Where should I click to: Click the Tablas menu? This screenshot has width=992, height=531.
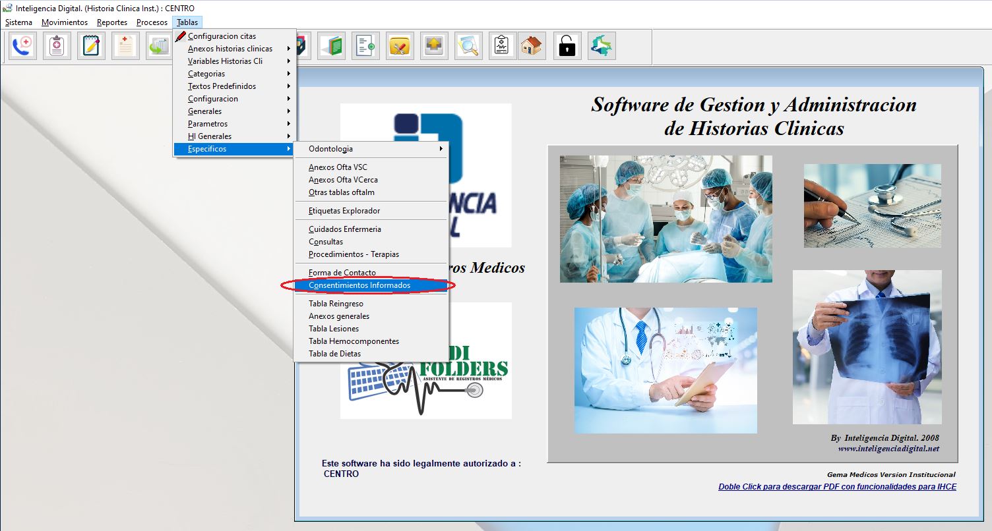[187, 22]
